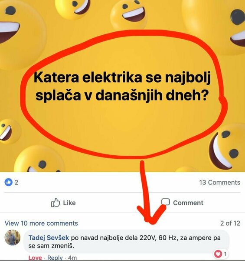Screen dimensions: 245x261
Task: Click the reaction count 2
Action: click(x=16, y=182)
